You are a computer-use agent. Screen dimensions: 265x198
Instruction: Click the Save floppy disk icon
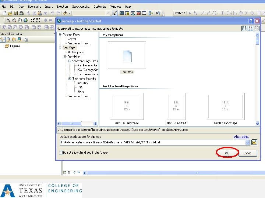(16, 13)
